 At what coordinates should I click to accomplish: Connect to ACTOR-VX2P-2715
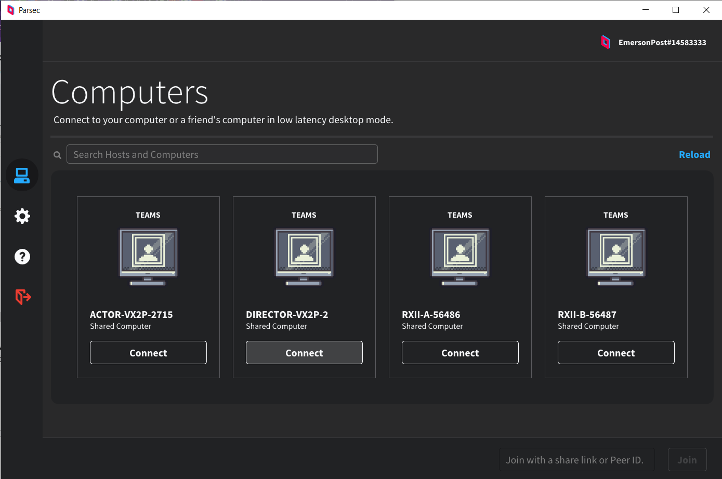pyautogui.click(x=148, y=353)
